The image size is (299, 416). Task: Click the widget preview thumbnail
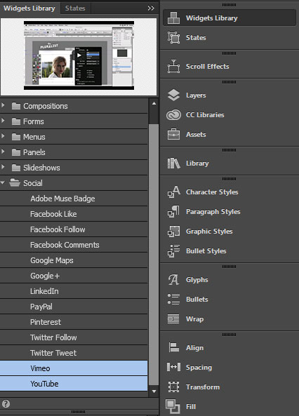(x=79, y=55)
